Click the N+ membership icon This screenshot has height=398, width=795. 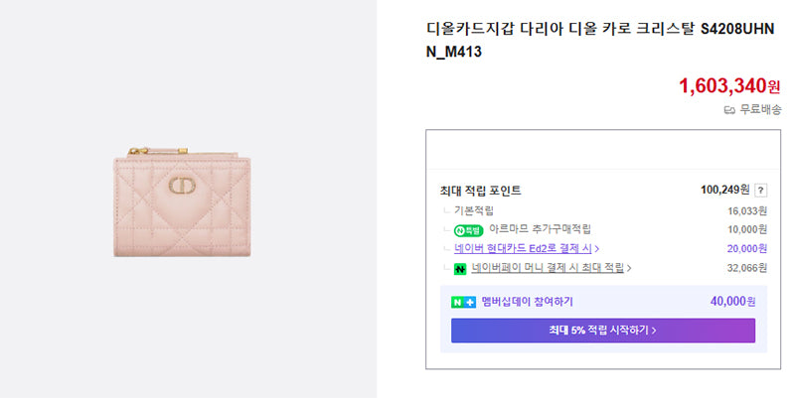[x=463, y=303]
